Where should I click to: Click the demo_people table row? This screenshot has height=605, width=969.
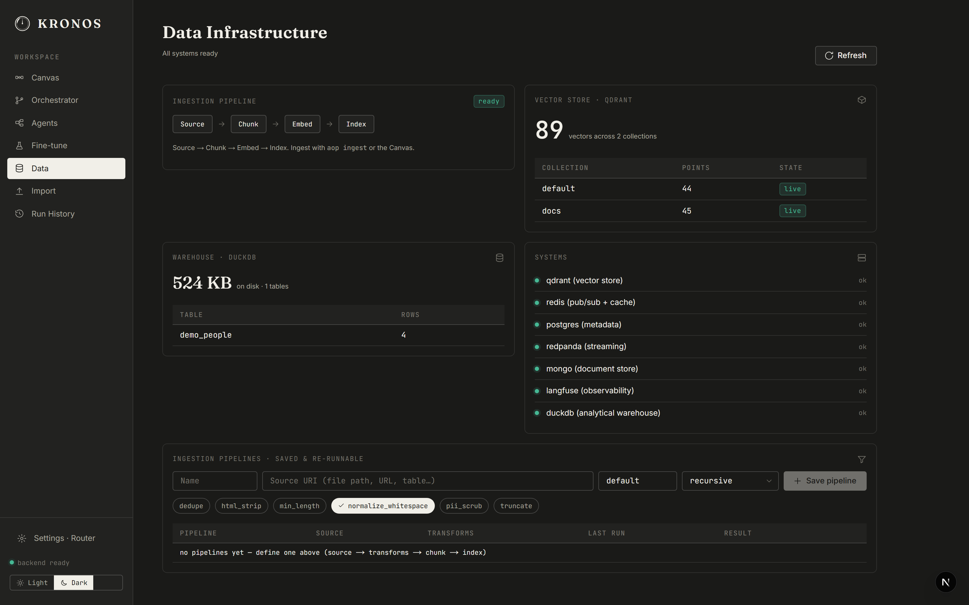[x=338, y=335]
